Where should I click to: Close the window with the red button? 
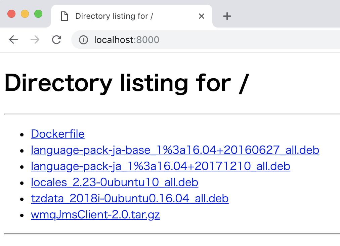(x=11, y=14)
